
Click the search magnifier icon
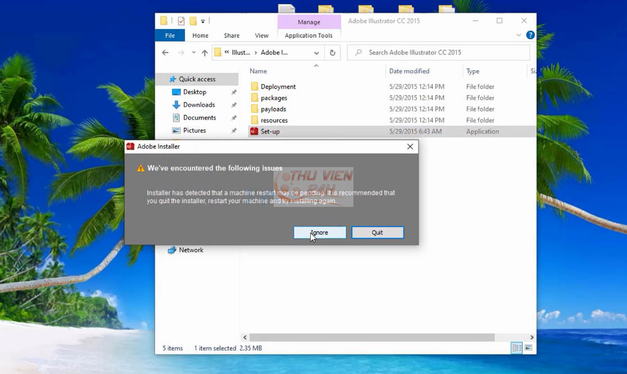(x=358, y=52)
